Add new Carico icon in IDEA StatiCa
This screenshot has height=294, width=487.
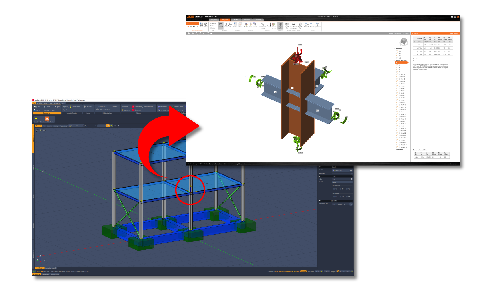(312, 24)
